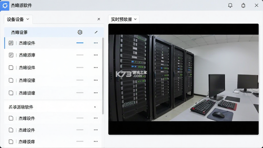Tick the checkbox beside 杰峰设擴
Viewport: 263px width, 148px height.
coord(11,93)
